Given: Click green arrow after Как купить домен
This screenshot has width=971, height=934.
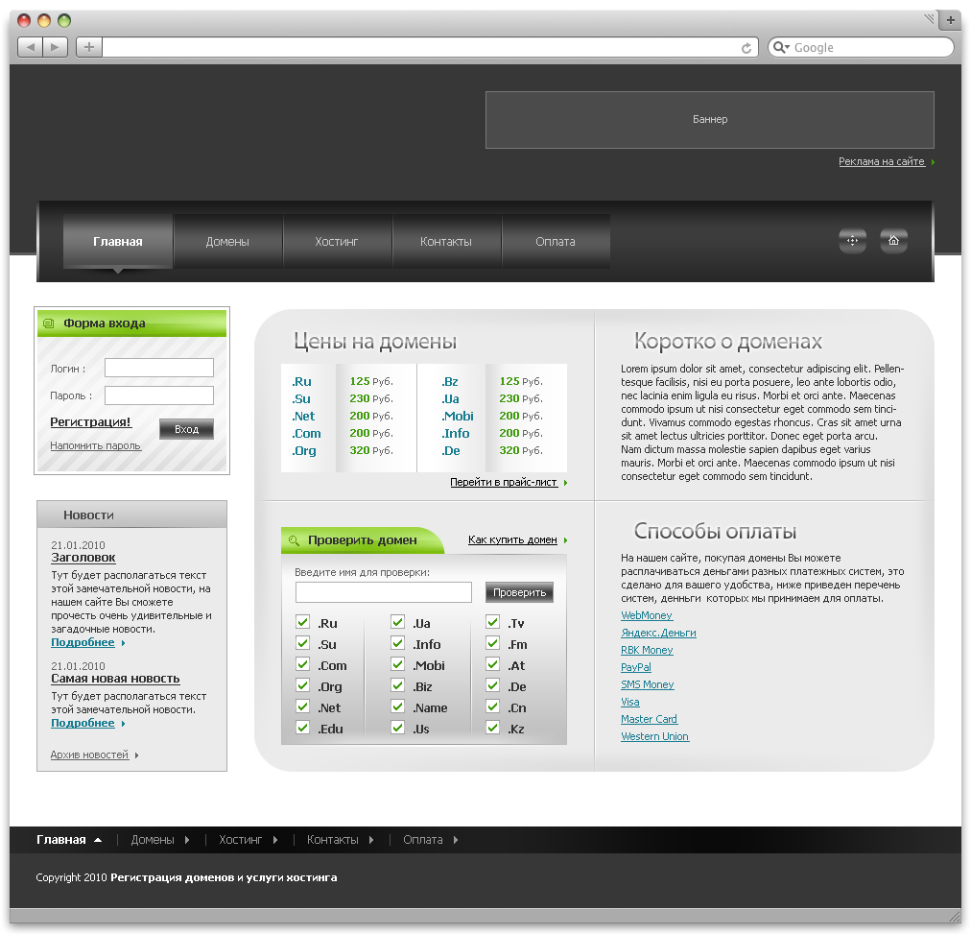Looking at the screenshot, I should (565, 540).
